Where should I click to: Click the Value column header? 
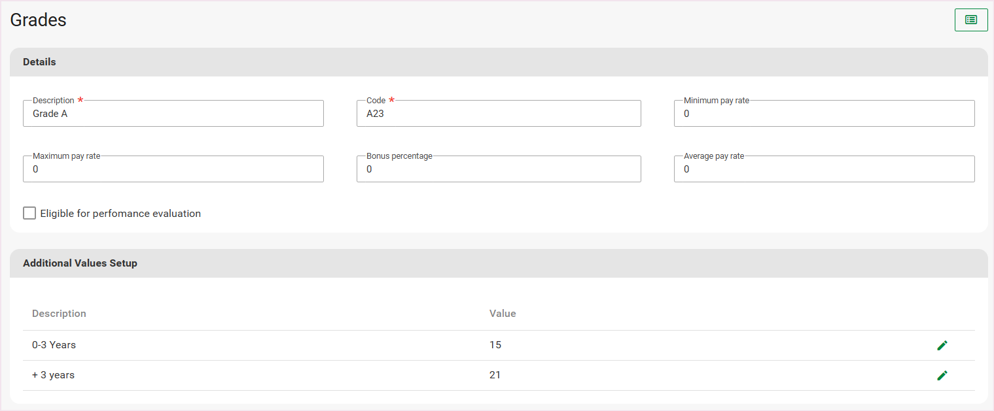[503, 314]
